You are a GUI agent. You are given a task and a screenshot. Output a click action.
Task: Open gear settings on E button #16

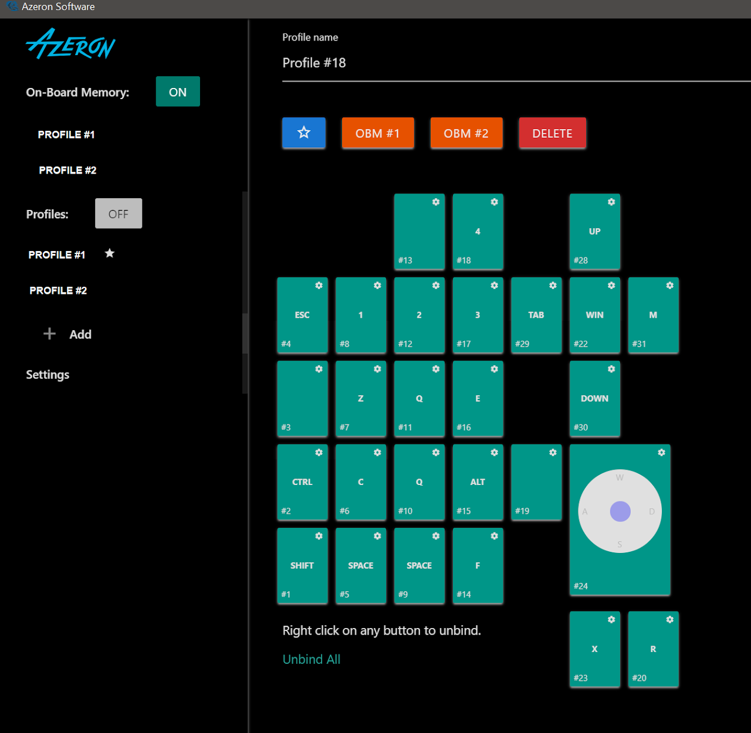pyautogui.click(x=495, y=369)
